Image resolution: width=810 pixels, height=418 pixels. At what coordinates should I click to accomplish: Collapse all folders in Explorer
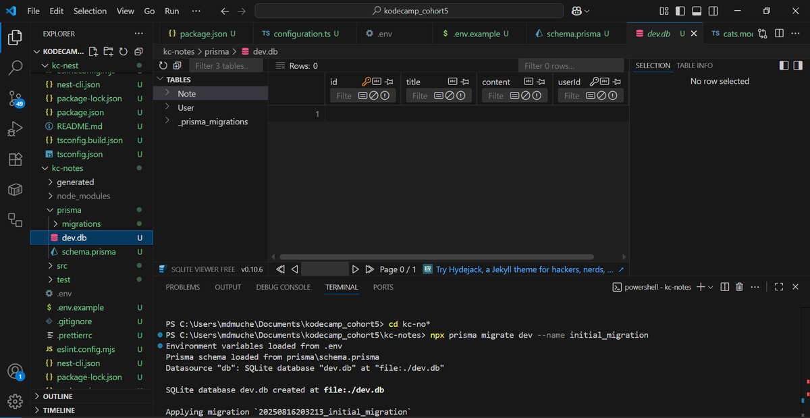coord(138,51)
